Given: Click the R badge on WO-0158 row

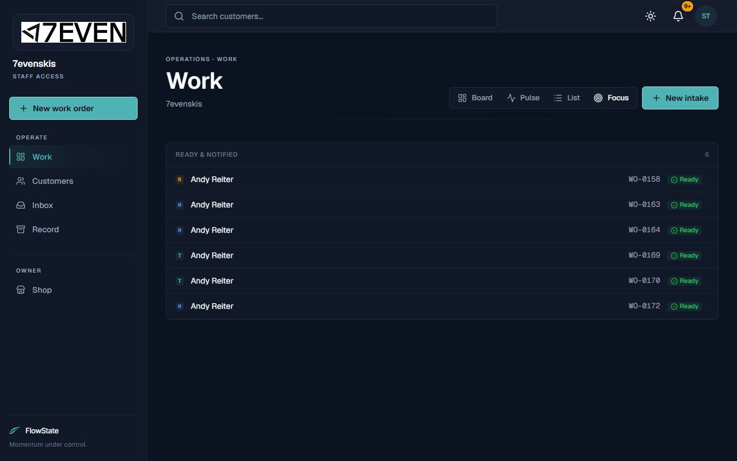Looking at the screenshot, I should (x=180, y=180).
